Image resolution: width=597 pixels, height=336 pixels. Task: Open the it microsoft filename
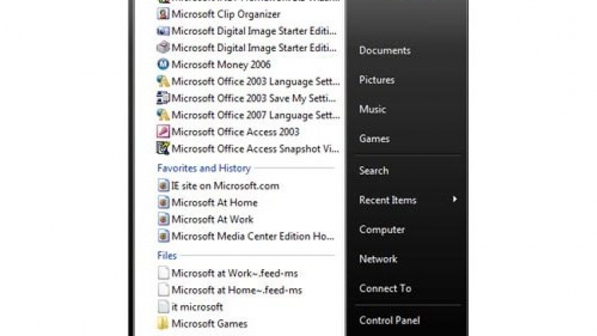197,306
